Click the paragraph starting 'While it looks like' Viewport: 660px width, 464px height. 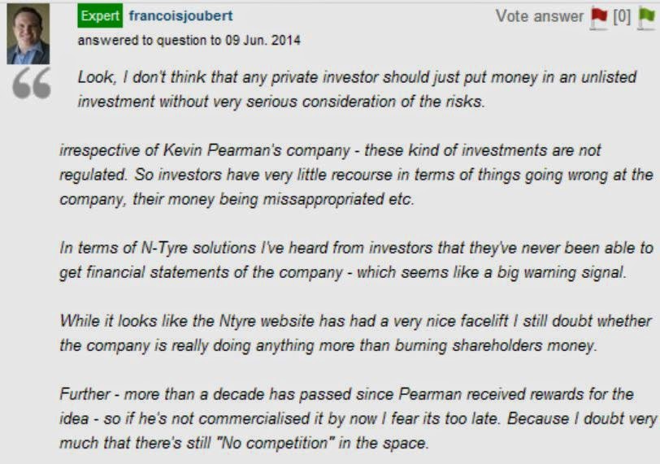tap(356, 333)
